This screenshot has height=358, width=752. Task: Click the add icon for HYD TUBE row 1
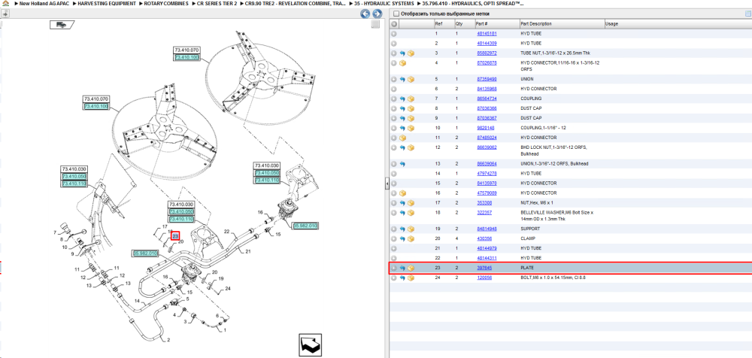394,34
